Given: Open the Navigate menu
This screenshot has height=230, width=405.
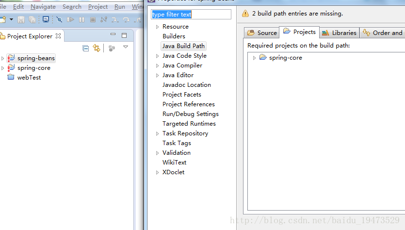Looking at the screenshot, I should point(43,6).
